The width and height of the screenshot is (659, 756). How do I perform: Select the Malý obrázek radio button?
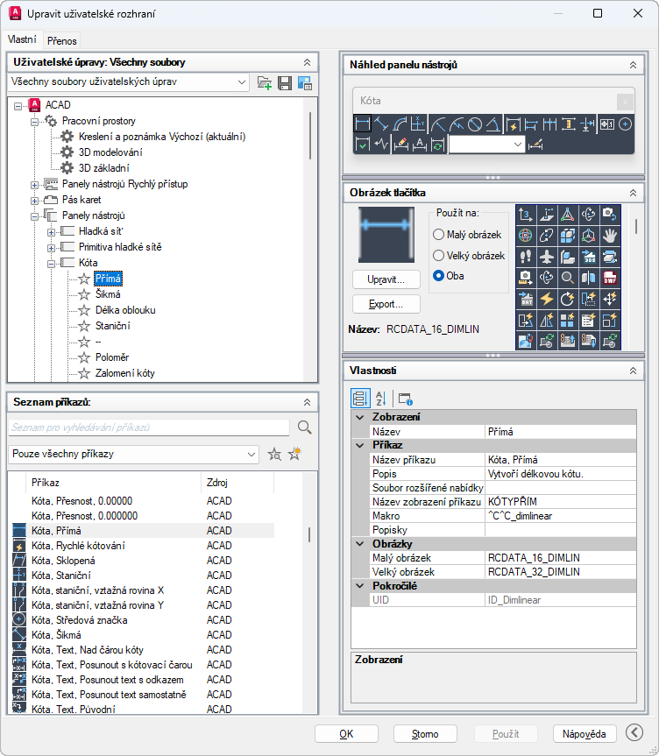click(x=438, y=235)
